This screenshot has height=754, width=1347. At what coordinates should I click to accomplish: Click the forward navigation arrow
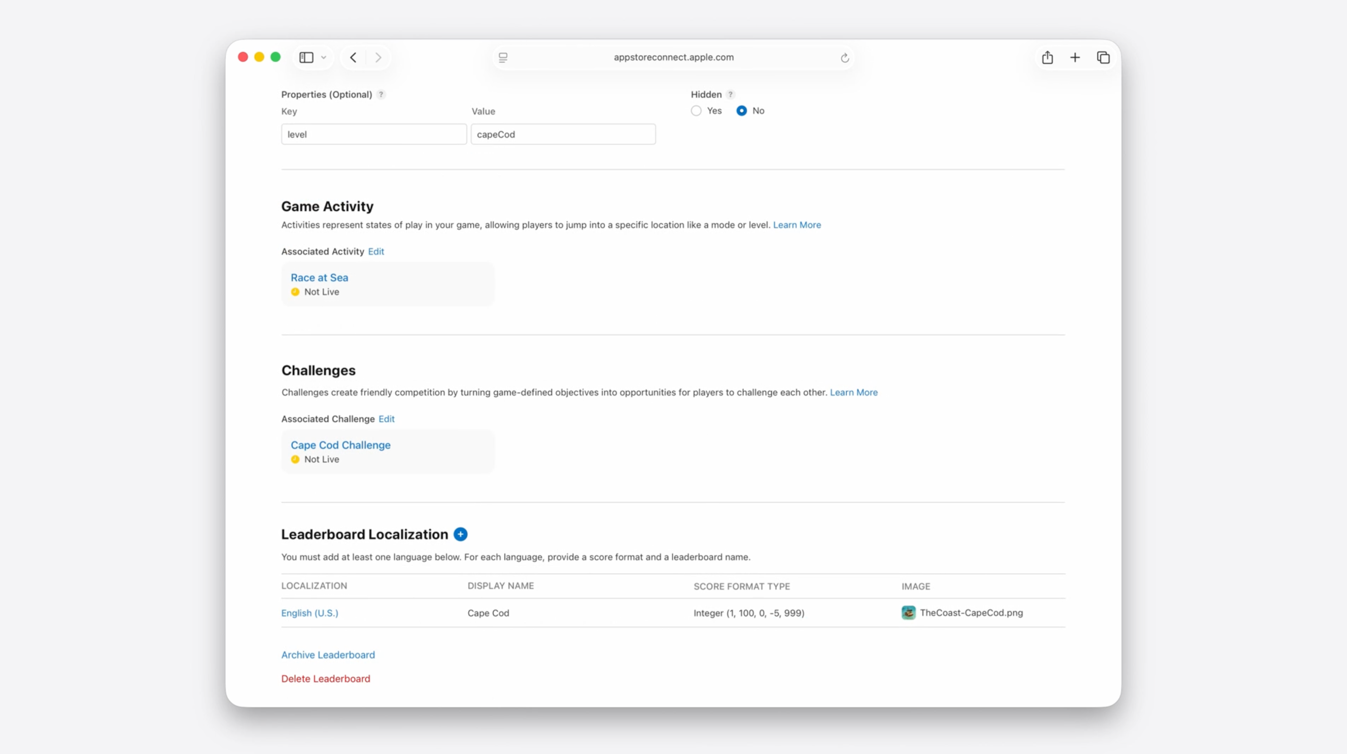pos(378,58)
